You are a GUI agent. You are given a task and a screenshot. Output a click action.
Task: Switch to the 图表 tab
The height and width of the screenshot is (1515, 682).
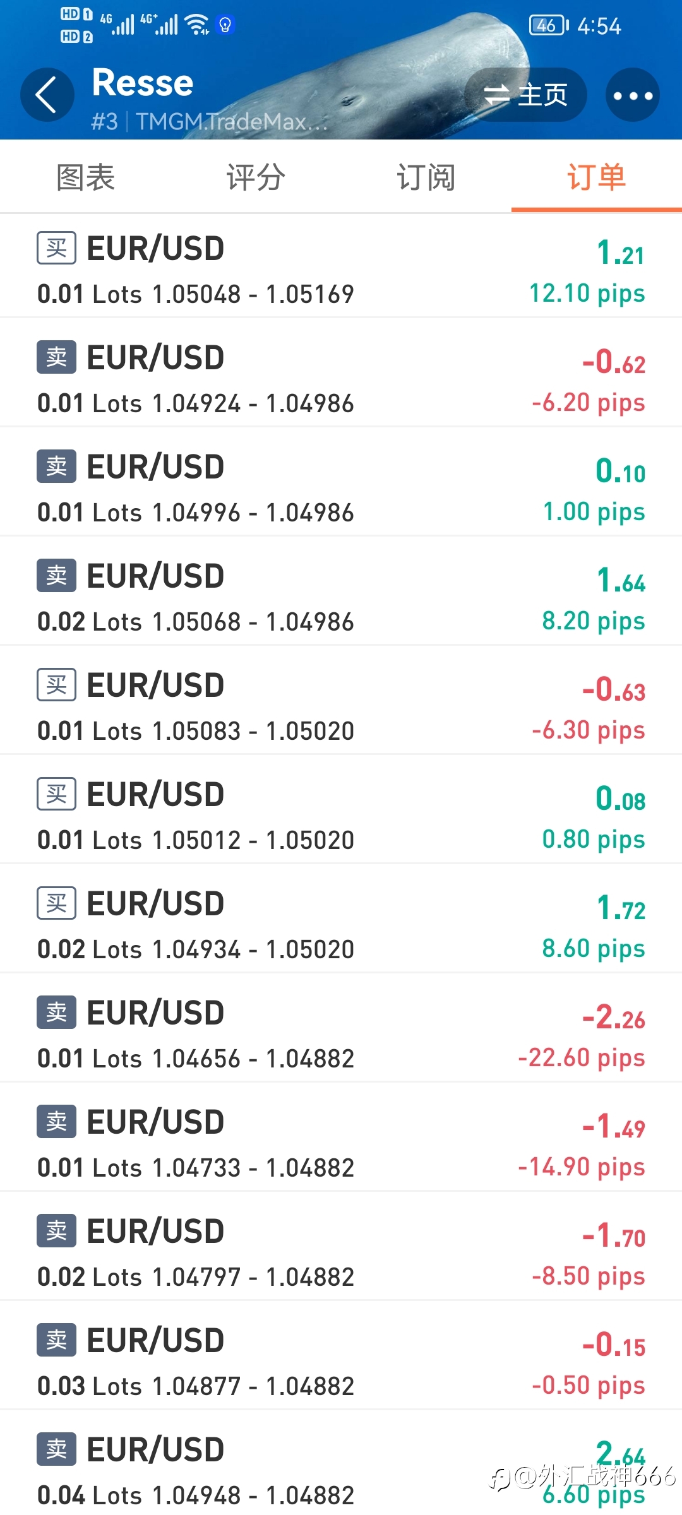pyautogui.click(x=85, y=177)
